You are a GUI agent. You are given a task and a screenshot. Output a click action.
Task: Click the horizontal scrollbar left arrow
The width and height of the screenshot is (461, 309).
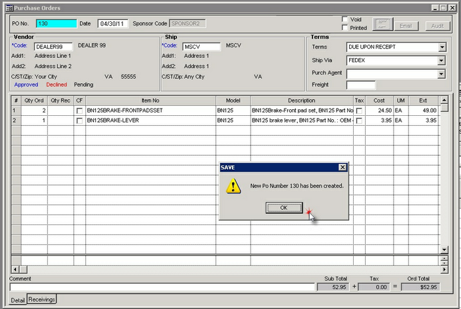tap(15, 269)
